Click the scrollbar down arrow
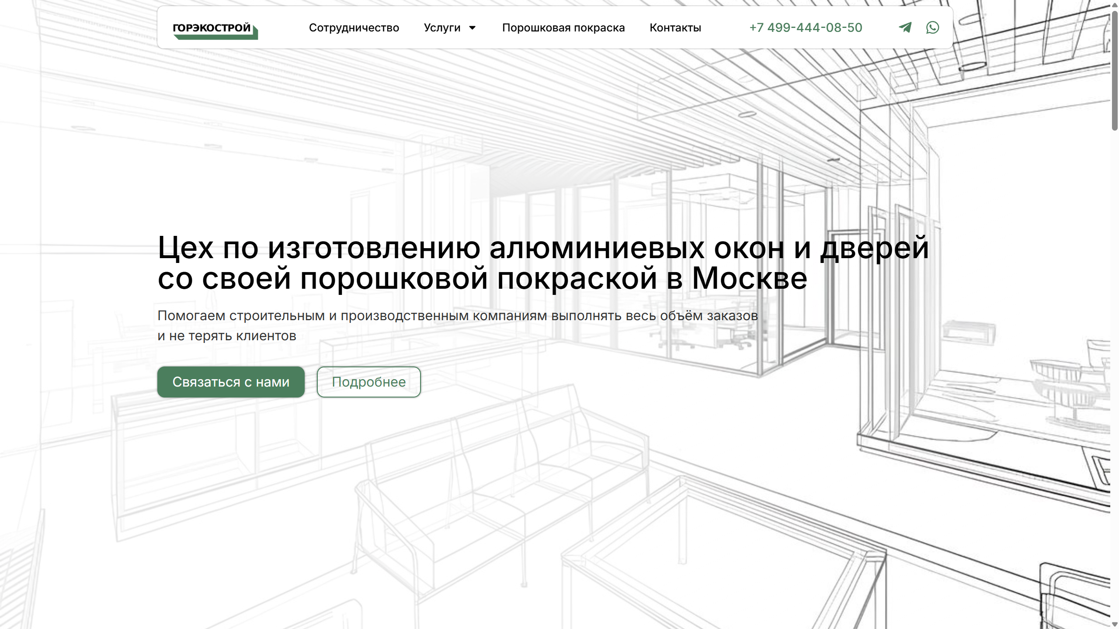This screenshot has height=629, width=1119. pyautogui.click(x=1114, y=625)
